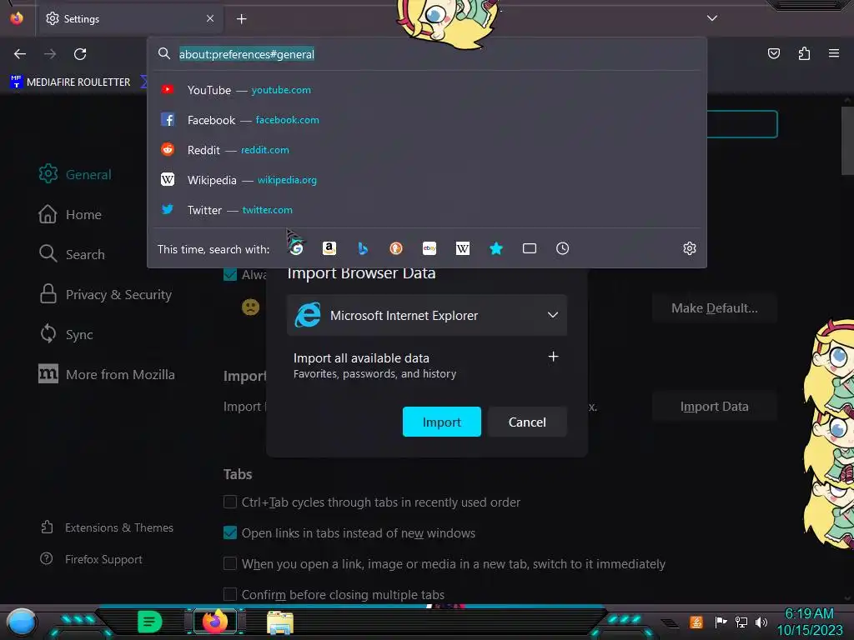The height and width of the screenshot is (640, 854).
Task: Click the volume speaker tray icon
Action: pos(761,622)
